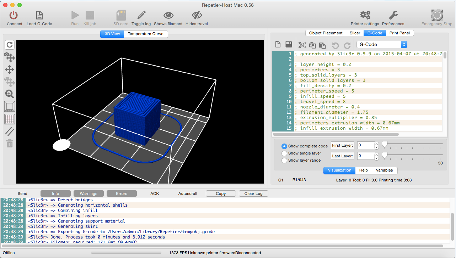The width and height of the screenshot is (456, 258).
Task: Open the Object Placement tab
Action: [326, 33]
